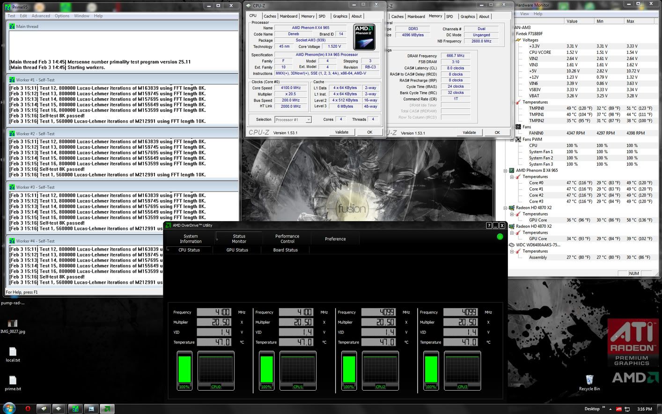Click the CPU0 usage graph

click(216, 370)
